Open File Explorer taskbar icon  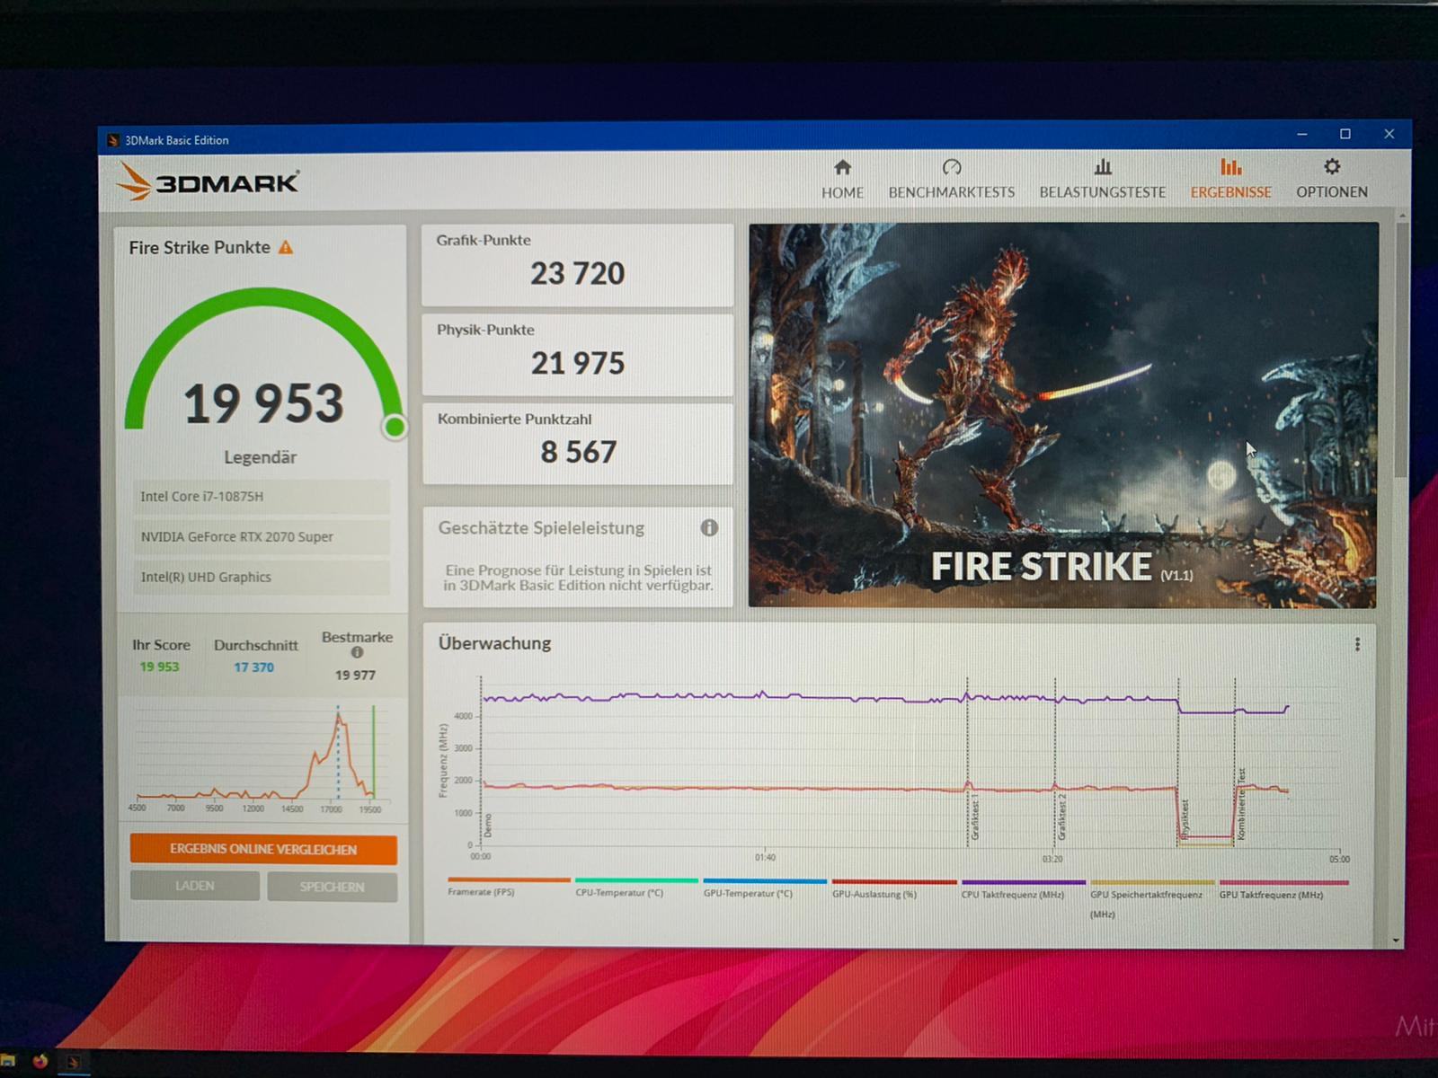(8, 1062)
